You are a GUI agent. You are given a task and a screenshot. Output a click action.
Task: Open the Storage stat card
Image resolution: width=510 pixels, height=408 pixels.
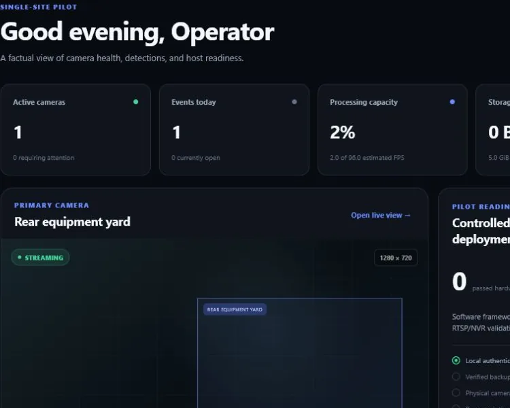(x=493, y=130)
